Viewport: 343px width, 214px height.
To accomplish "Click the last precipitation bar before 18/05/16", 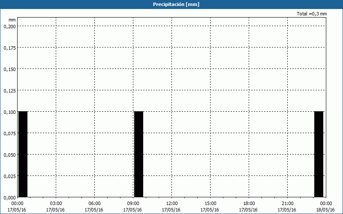I will 319,155.
